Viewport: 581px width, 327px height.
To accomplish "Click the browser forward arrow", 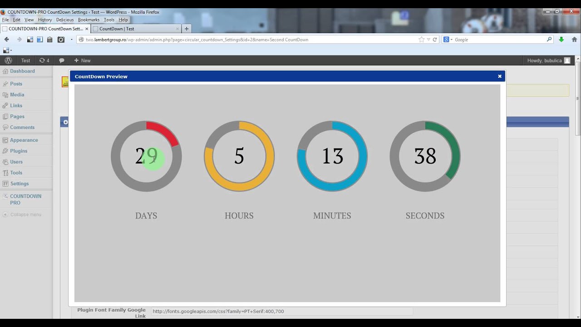I will click(19, 40).
